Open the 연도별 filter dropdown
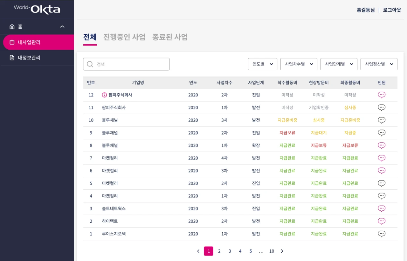This screenshot has width=407, height=261. [262, 64]
